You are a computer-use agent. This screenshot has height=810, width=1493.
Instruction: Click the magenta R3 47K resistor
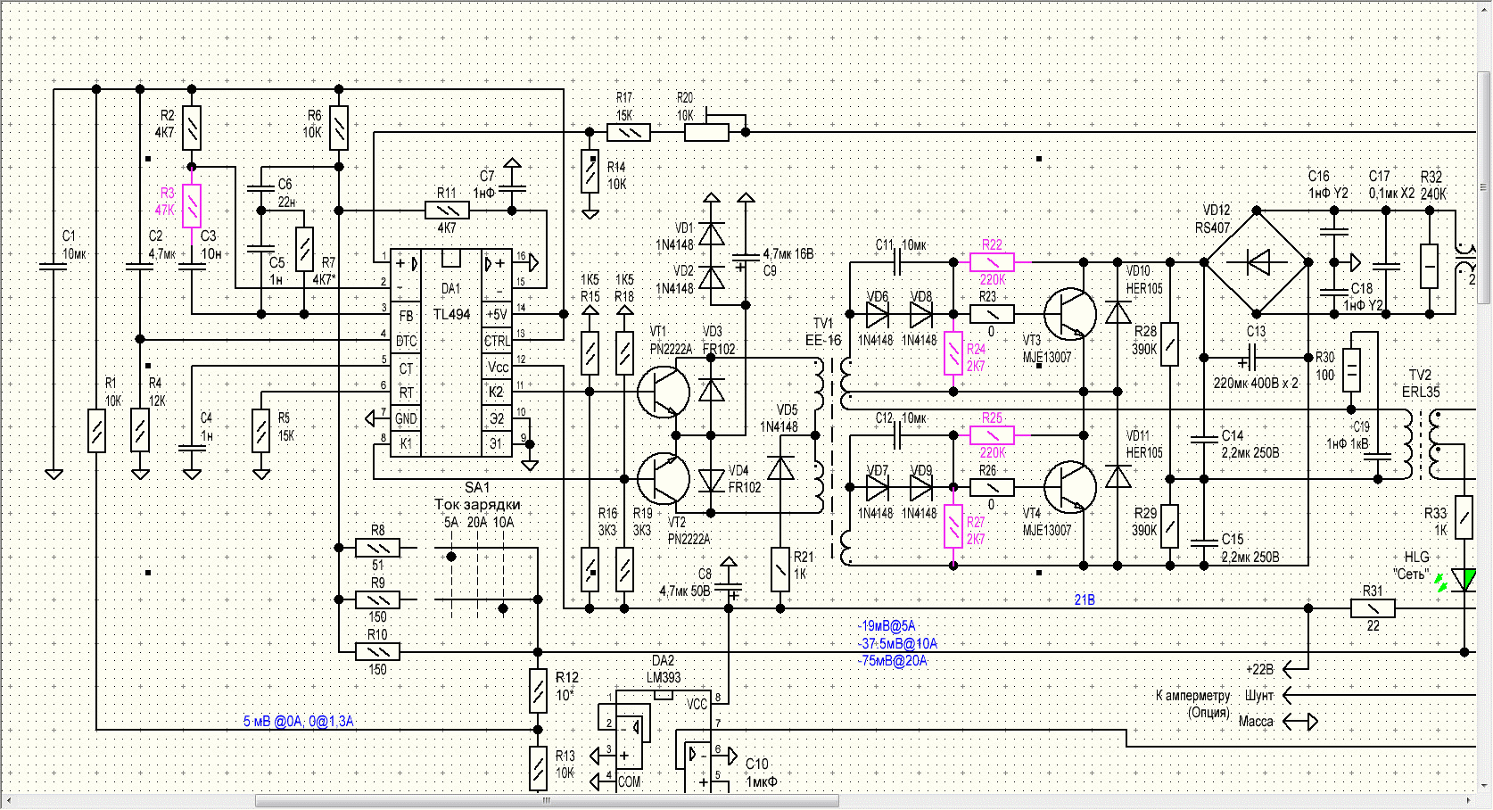[x=192, y=207]
